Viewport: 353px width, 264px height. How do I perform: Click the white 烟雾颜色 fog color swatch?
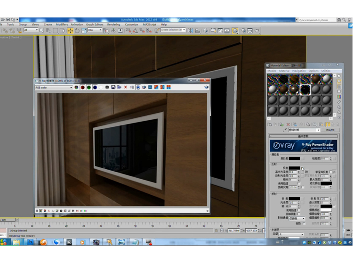(x=326, y=210)
